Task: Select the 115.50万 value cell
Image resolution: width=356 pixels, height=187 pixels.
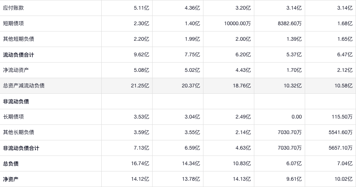Action: [x=342, y=117]
